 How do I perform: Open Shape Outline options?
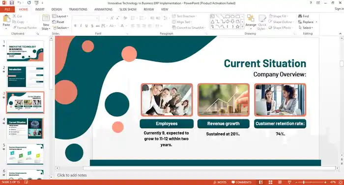281,22
